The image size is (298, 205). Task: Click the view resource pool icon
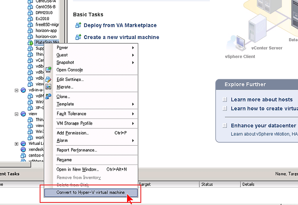[23, 114]
